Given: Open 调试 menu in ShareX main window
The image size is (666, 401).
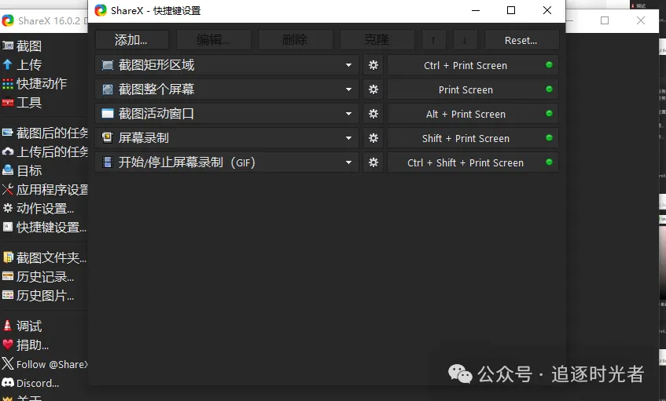Looking at the screenshot, I should click(x=22, y=326).
